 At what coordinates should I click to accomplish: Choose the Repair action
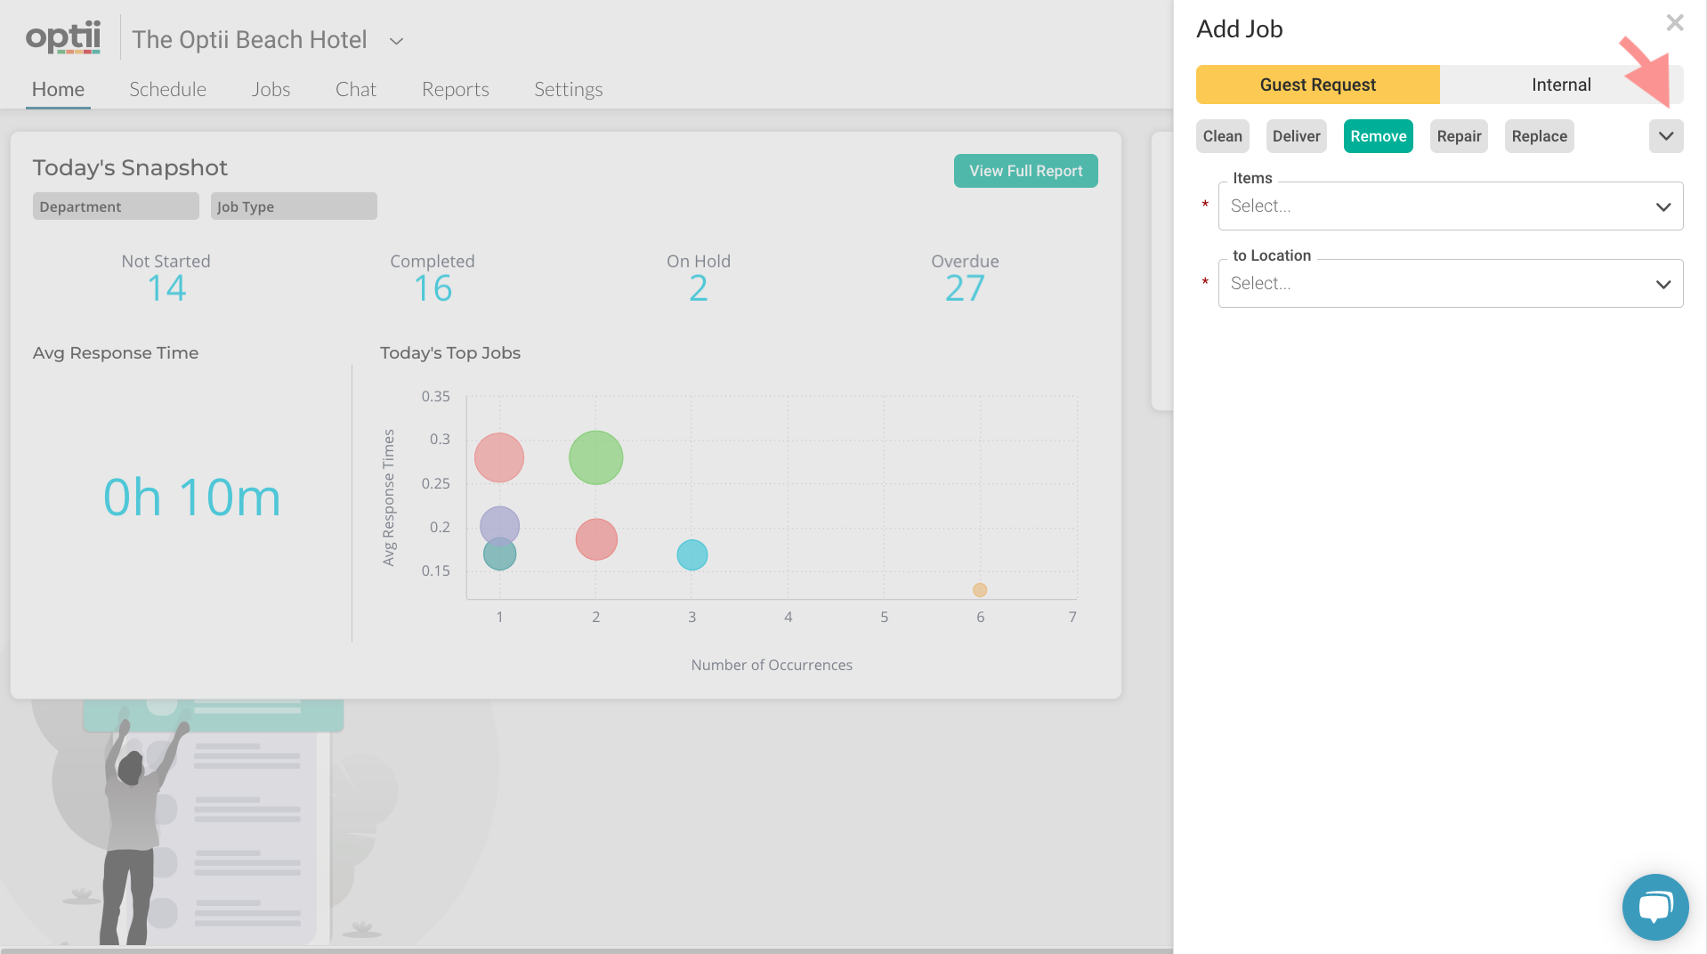[1459, 136]
